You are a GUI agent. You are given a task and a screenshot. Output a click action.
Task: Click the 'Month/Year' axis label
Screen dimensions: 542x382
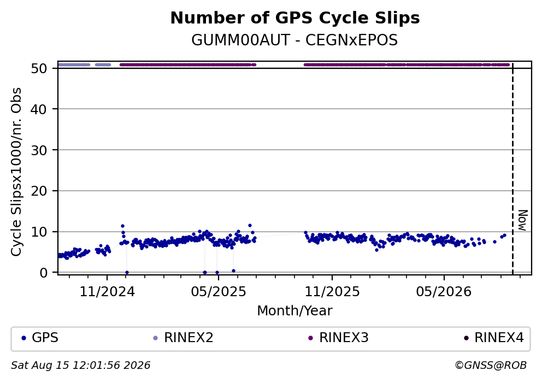(294, 311)
